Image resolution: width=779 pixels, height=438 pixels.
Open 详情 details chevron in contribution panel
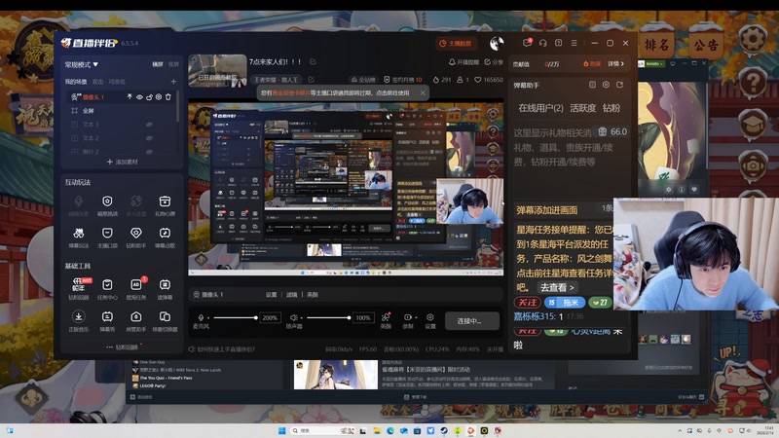[x=615, y=63]
